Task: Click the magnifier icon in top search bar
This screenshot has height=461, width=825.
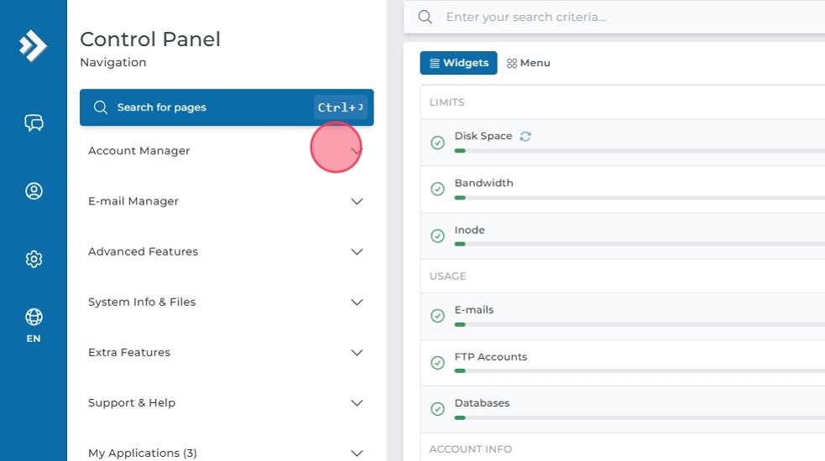Action: pos(426,18)
